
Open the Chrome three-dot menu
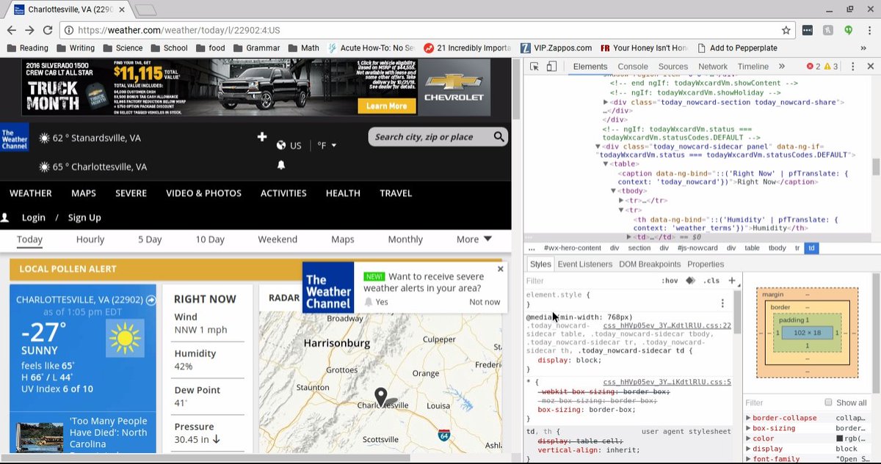(x=869, y=30)
